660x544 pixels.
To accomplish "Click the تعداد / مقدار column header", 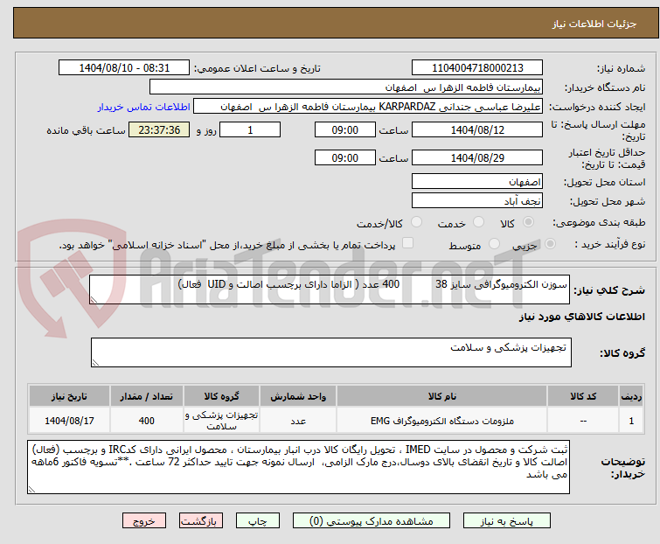I will tap(146, 396).
